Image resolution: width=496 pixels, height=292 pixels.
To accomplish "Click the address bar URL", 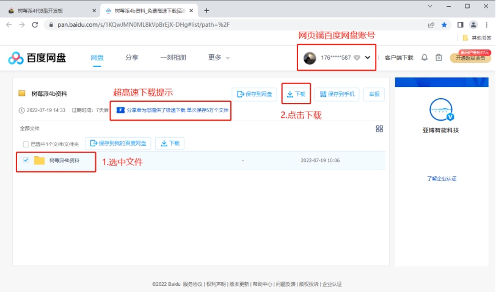I will [144, 24].
